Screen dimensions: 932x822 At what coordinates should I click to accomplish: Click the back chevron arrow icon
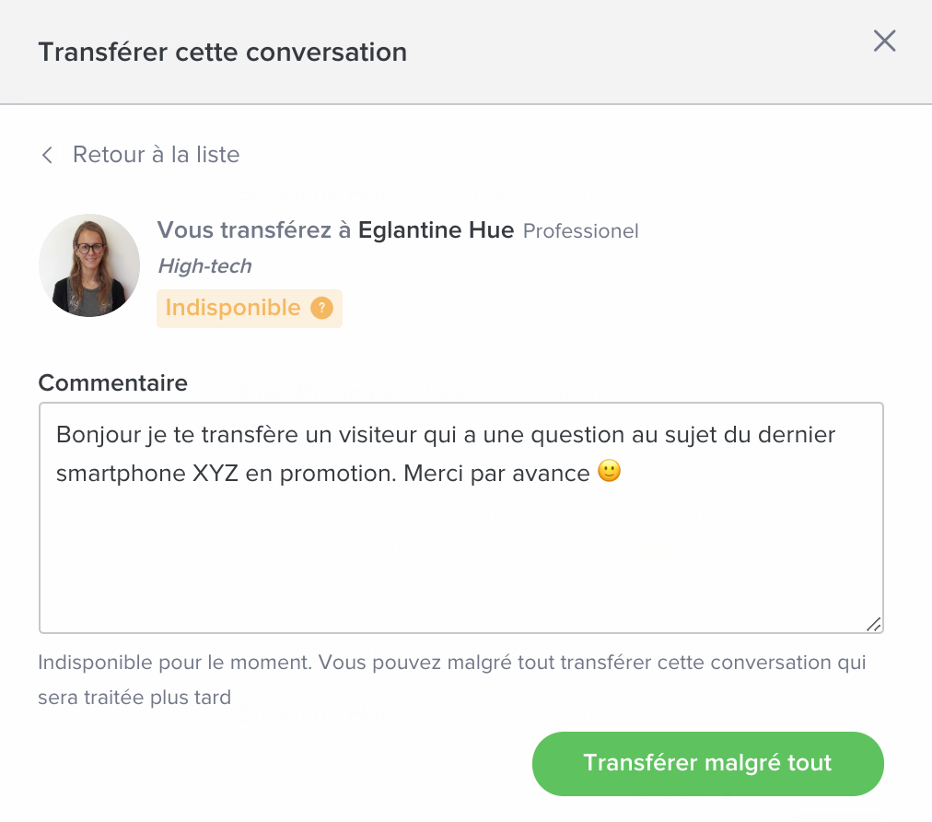pos(48,155)
